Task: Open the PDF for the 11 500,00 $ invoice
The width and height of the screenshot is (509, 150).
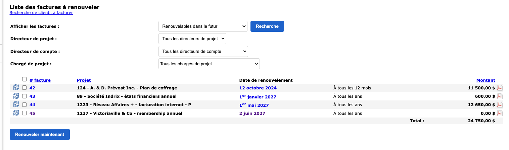Action: click(x=500, y=88)
